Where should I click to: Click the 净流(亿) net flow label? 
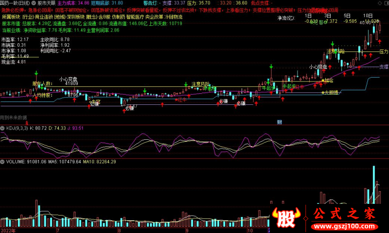point(286,18)
